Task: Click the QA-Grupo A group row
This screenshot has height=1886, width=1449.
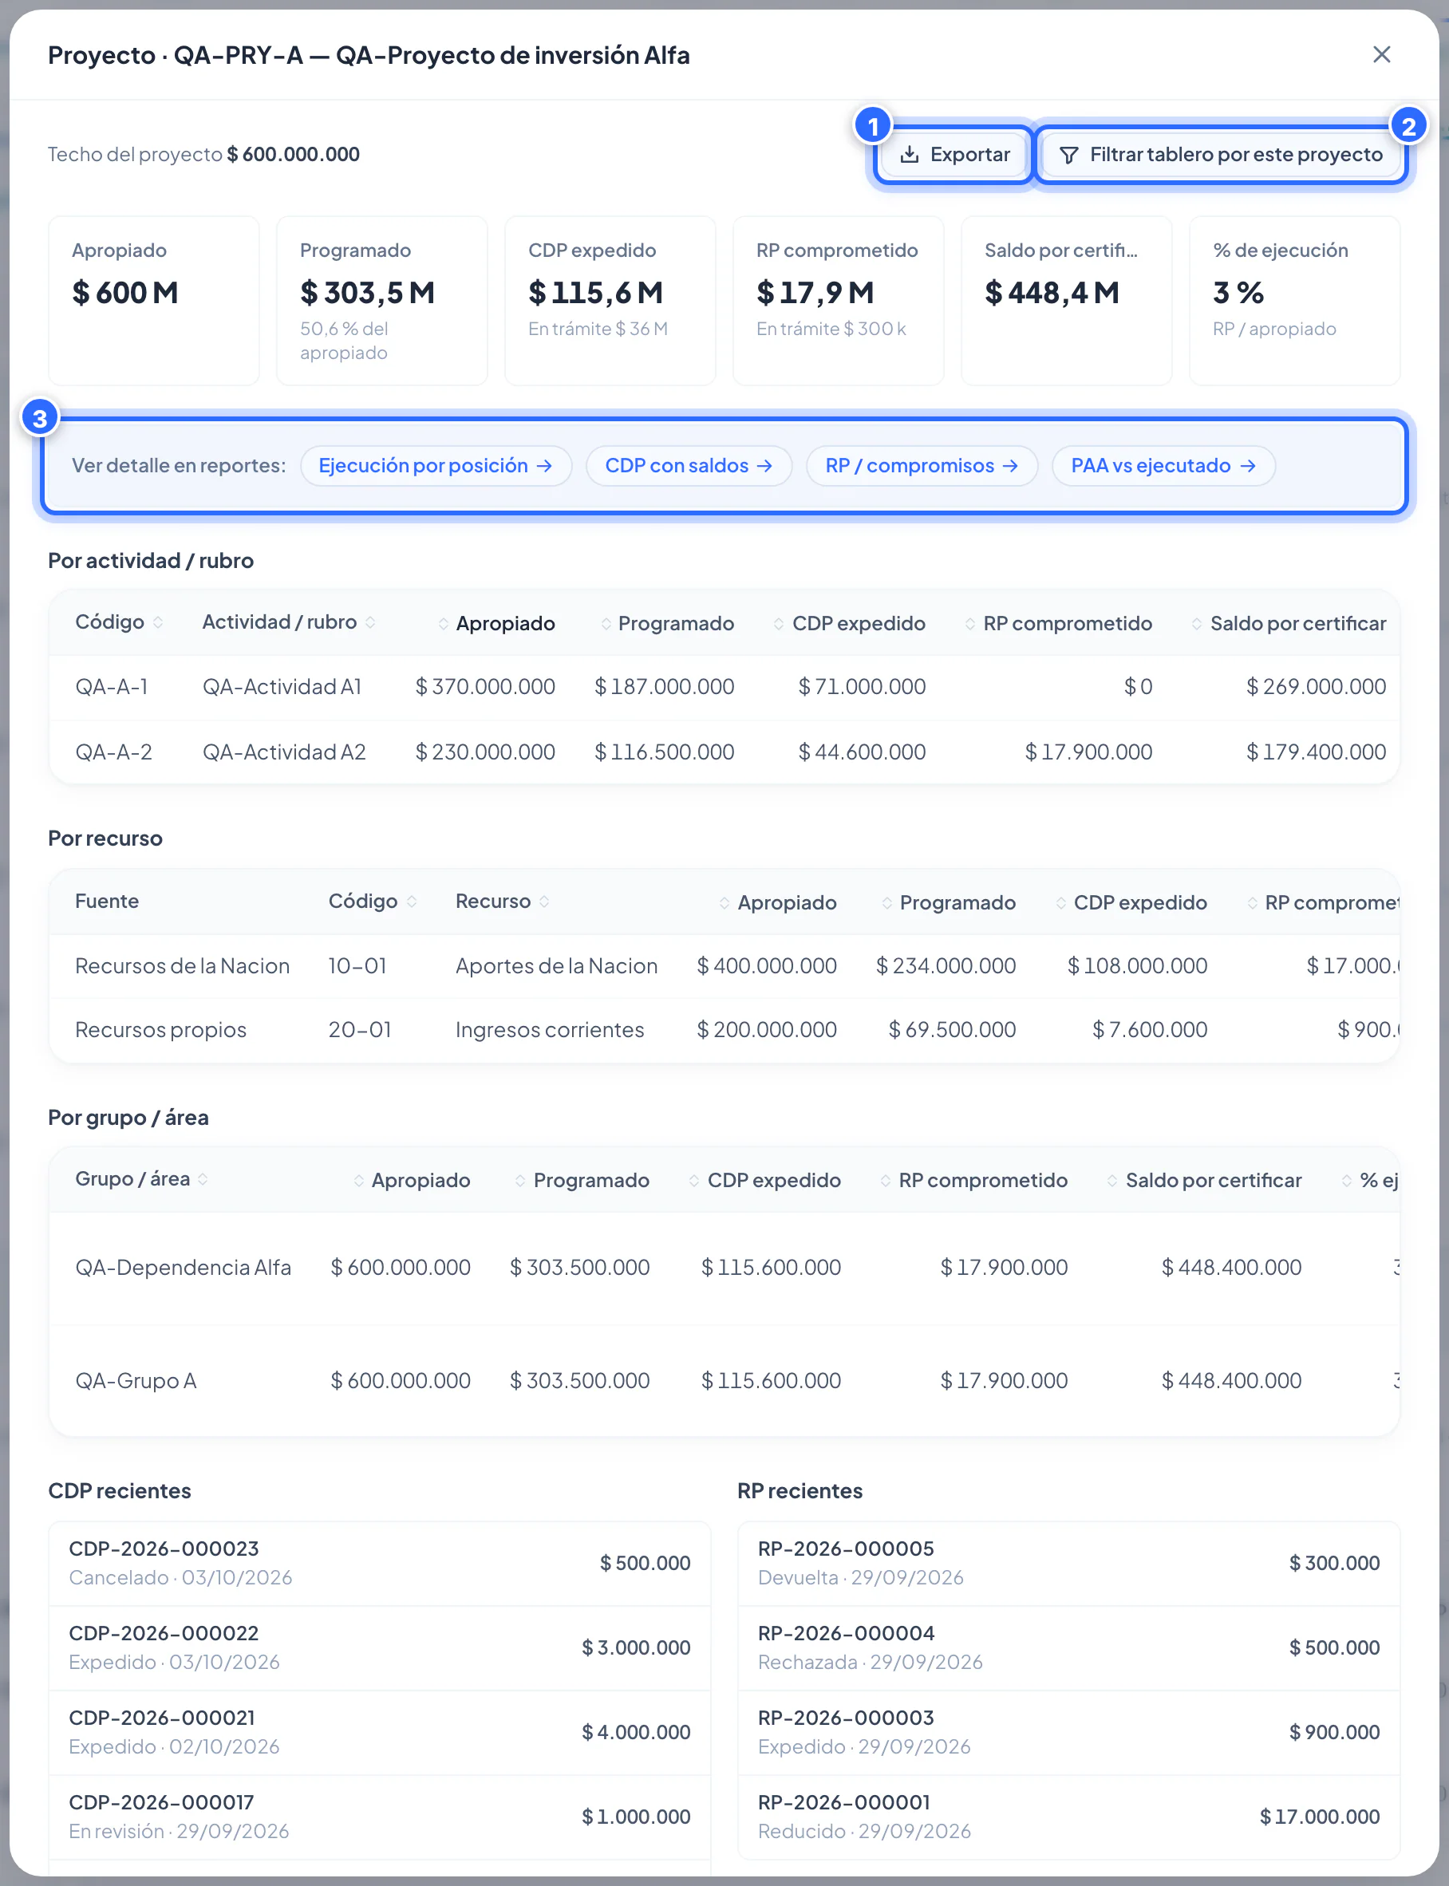Action: click(724, 1381)
